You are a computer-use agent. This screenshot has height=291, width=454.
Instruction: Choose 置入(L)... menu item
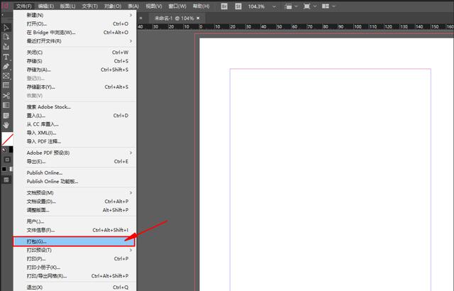coord(74,116)
